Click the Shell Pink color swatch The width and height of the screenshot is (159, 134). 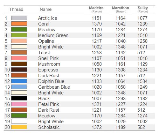19,58
